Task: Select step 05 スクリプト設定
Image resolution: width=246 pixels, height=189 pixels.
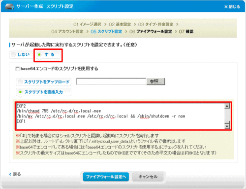Action: tap(106, 32)
